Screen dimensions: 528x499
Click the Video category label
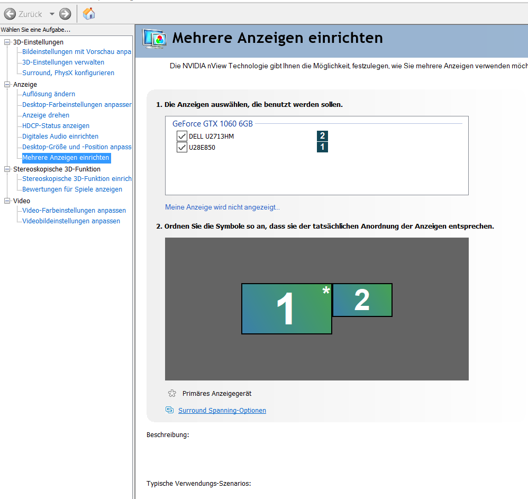(22, 201)
